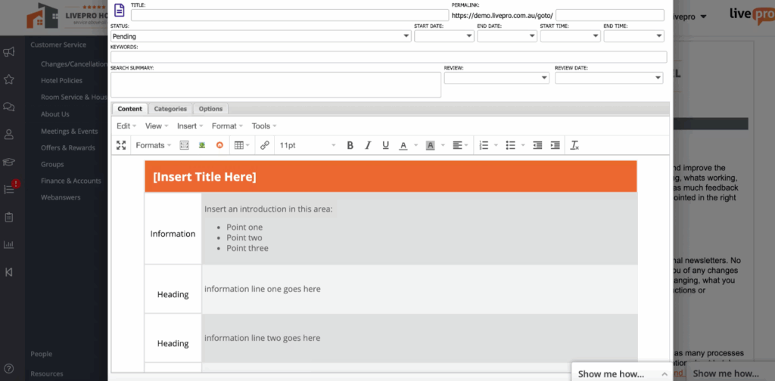Screen dimensions: 775x381
Task: Apply Italic formatting
Action: [368, 145]
